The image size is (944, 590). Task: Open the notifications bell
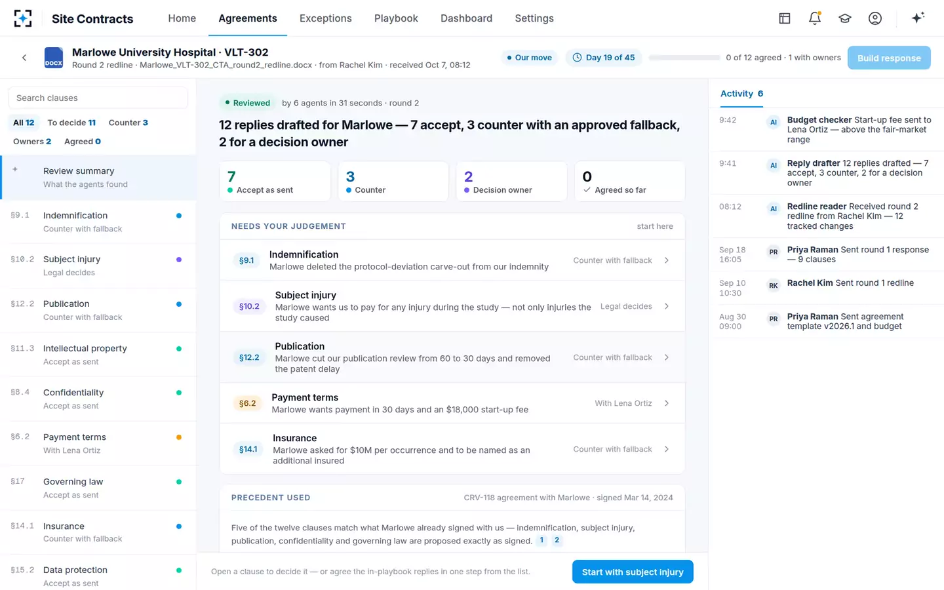[815, 18]
